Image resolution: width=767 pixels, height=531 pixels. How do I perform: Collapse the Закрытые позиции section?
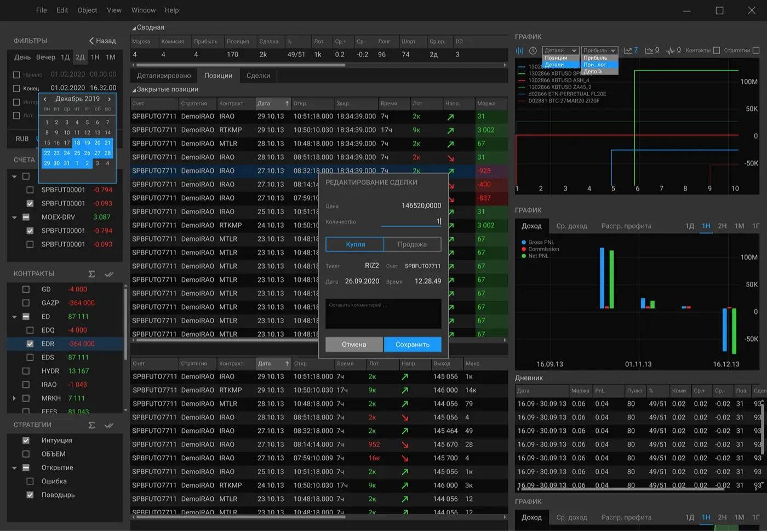(134, 90)
